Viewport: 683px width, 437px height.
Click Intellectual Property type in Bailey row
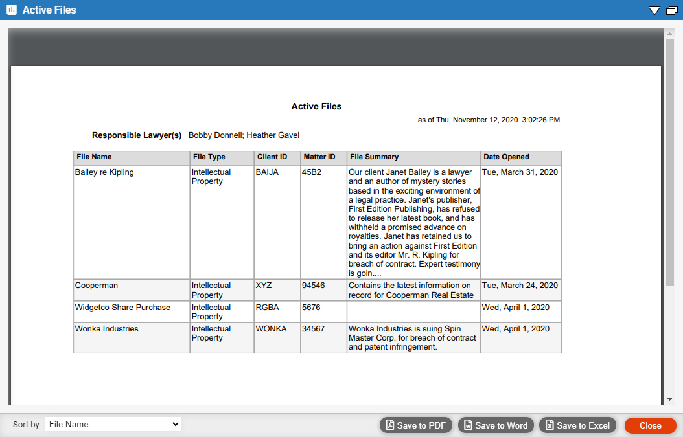[x=211, y=177]
